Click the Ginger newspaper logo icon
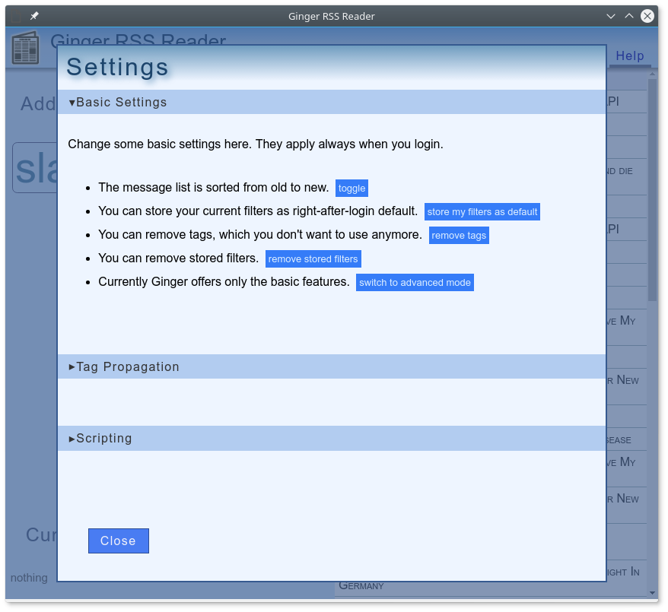Viewport: 668px width, 612px height. point(26,48)
